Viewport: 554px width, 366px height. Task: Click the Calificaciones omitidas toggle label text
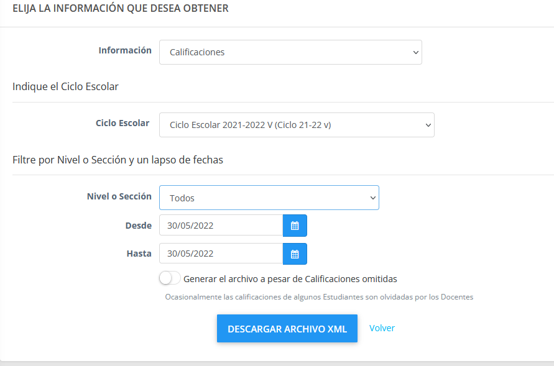click(x=290, y=279)
